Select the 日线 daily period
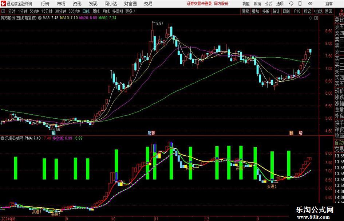This screenshot has width=344, height=221. click(86, 11)
